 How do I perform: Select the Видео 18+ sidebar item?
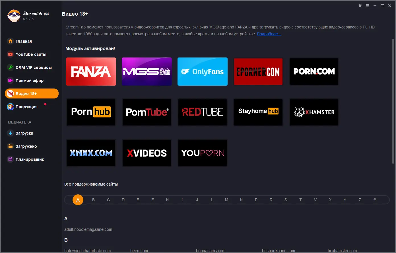tap(32, 94)
